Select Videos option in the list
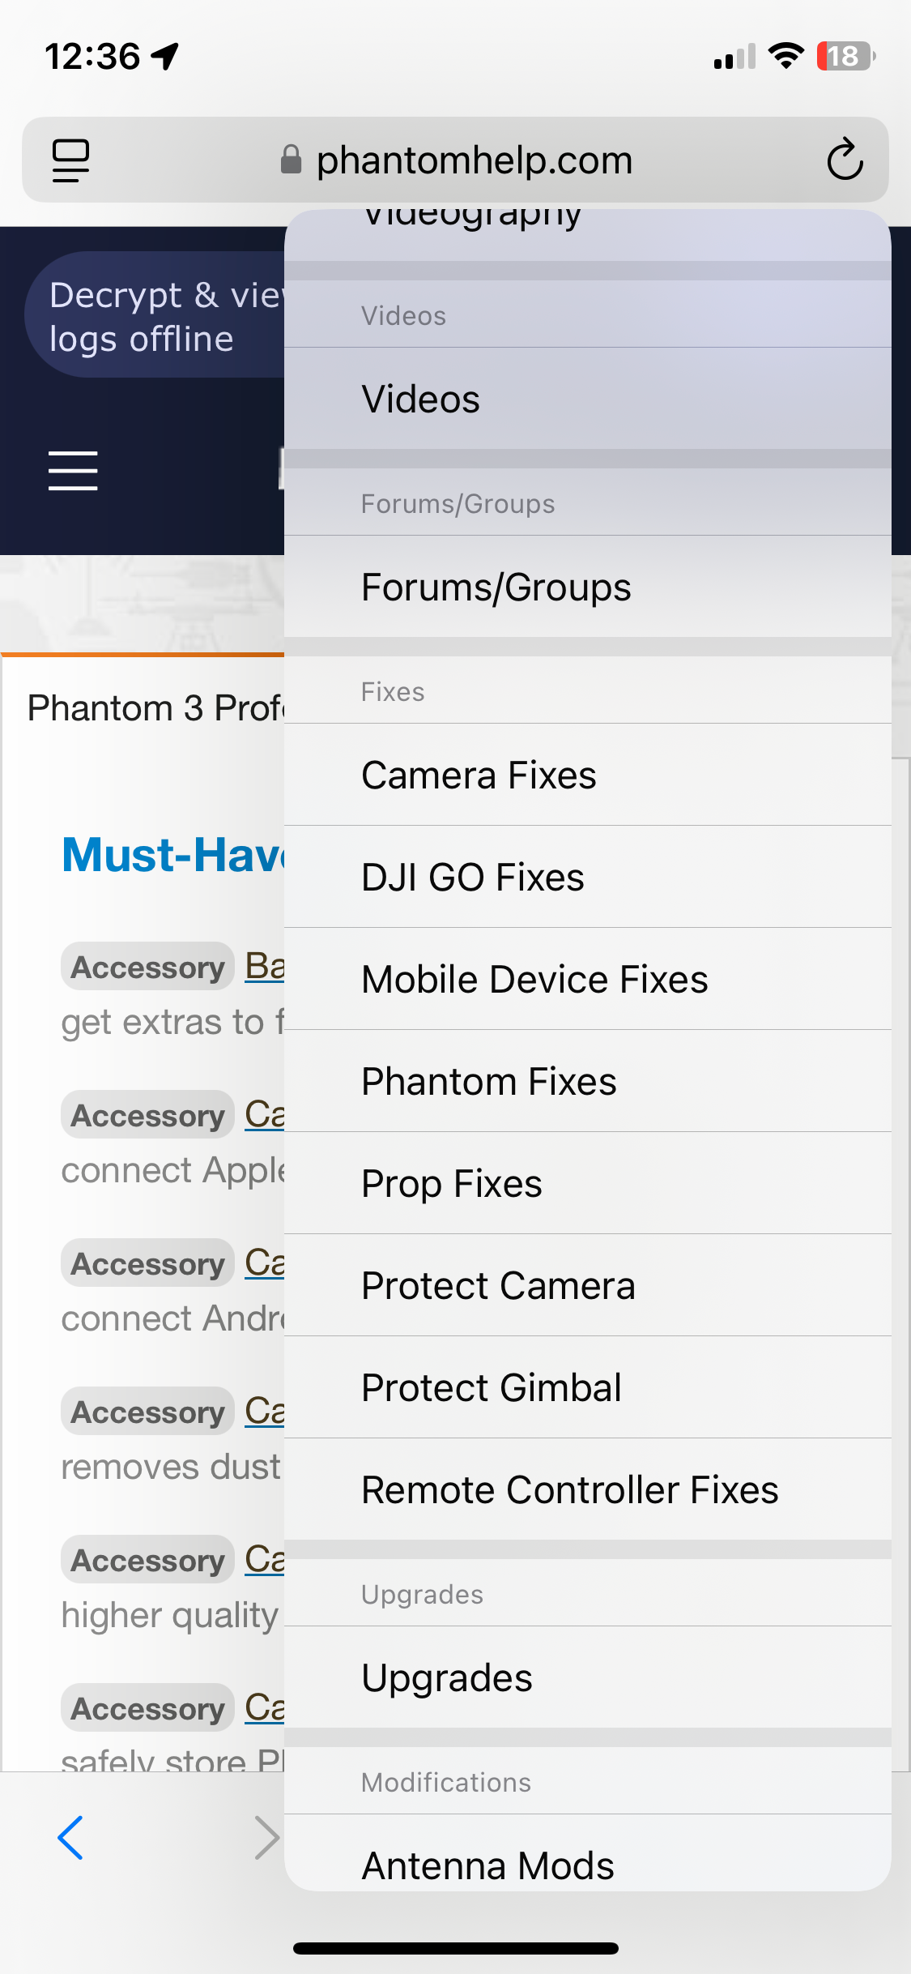911x1974 pixels. pyautogui.click(x=588, y=399)
